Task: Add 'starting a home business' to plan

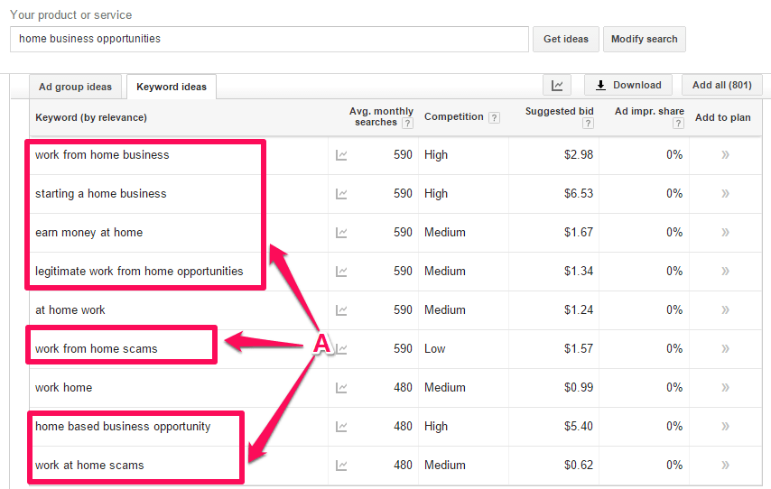Action: point(725,194)
